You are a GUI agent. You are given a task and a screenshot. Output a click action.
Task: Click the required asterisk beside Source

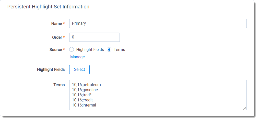(x=64, y=49)
